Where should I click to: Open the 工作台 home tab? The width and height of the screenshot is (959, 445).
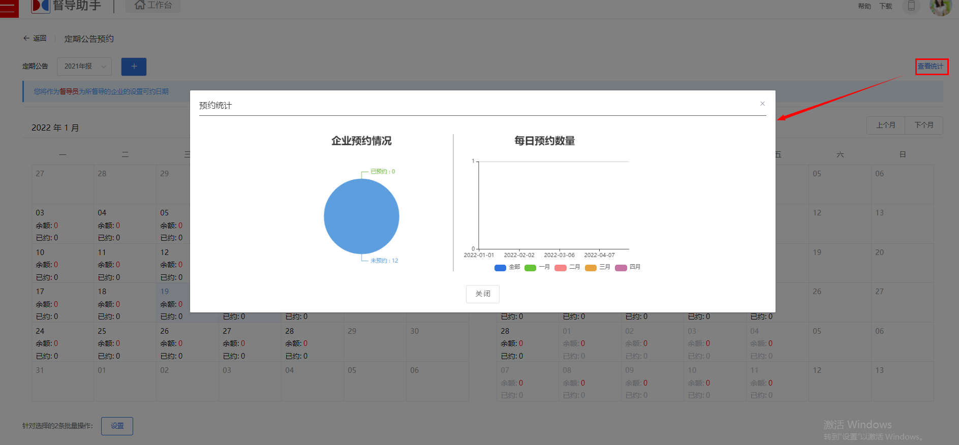pyautogui.click(x=153, y=6)
